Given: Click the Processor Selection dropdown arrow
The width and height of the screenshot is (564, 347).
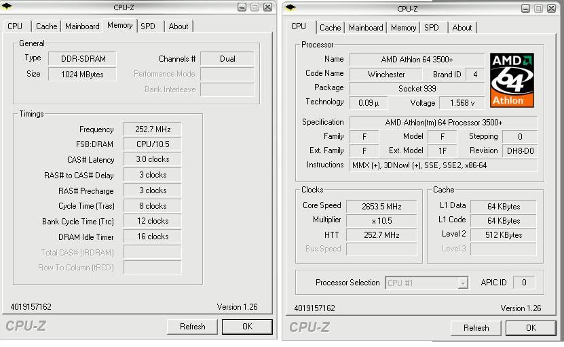Looking at the screenshot, I should click(463, 283).
